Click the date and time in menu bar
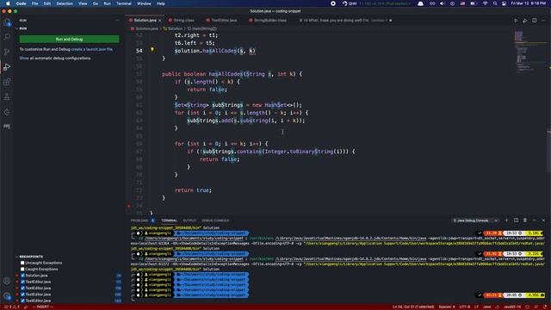Screen dimensions: 551x310 click(x=528, y=3)
